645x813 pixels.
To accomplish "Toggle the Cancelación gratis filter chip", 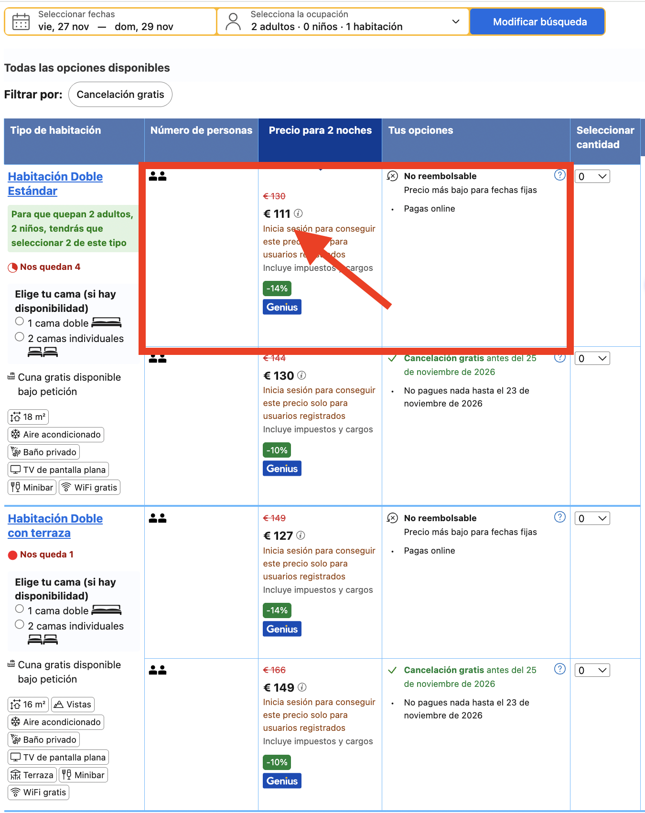I will click(x=120, y=95).
